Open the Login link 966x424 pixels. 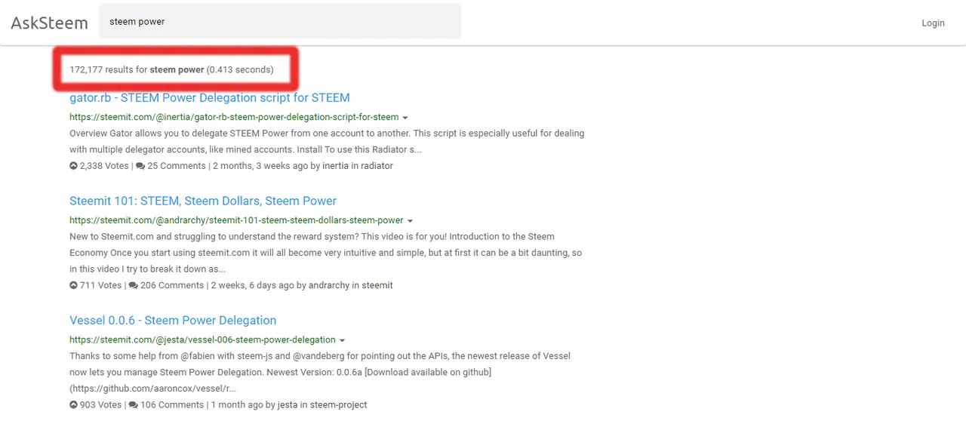coord(933,23)
